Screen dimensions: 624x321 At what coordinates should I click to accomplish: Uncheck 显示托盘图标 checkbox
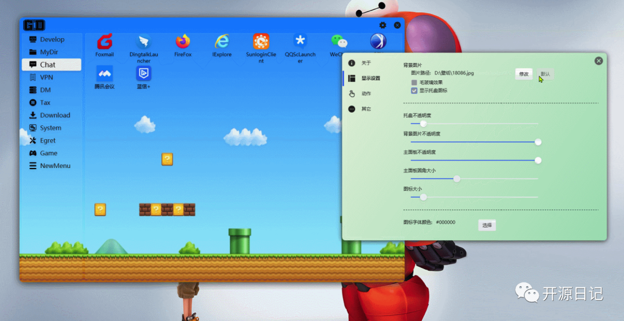pos(414,91)
